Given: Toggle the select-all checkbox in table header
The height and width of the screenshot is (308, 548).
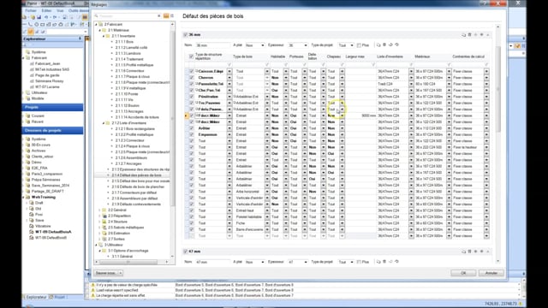Looking at the screenshot, I should 191,56.
